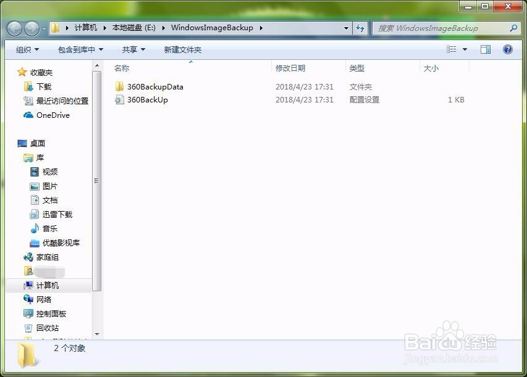
Task: Select OneDrive in the navigation pane
Action: (52, 115)
